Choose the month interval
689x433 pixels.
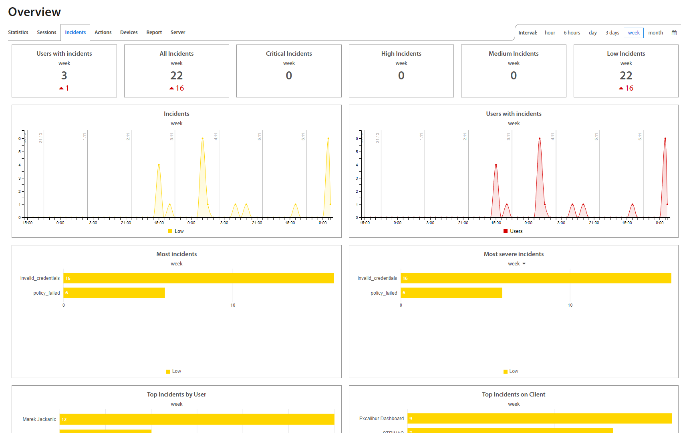pos(655,33)
